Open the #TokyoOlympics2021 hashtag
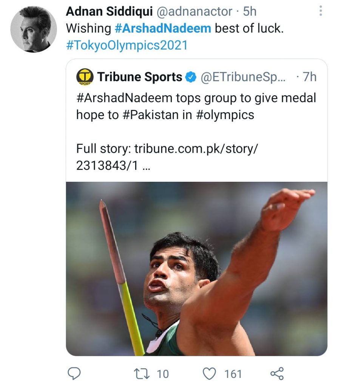338x387 pixels. (x=127, y=45)
